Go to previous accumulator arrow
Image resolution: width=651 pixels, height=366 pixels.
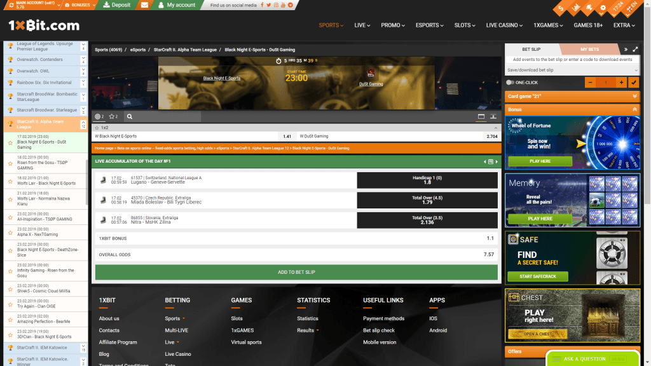484,161
